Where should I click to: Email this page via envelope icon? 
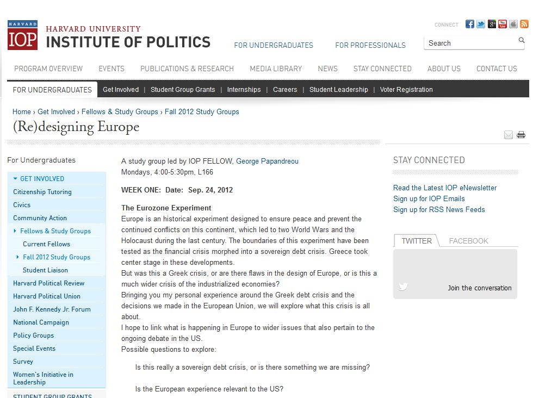(509, 135)
